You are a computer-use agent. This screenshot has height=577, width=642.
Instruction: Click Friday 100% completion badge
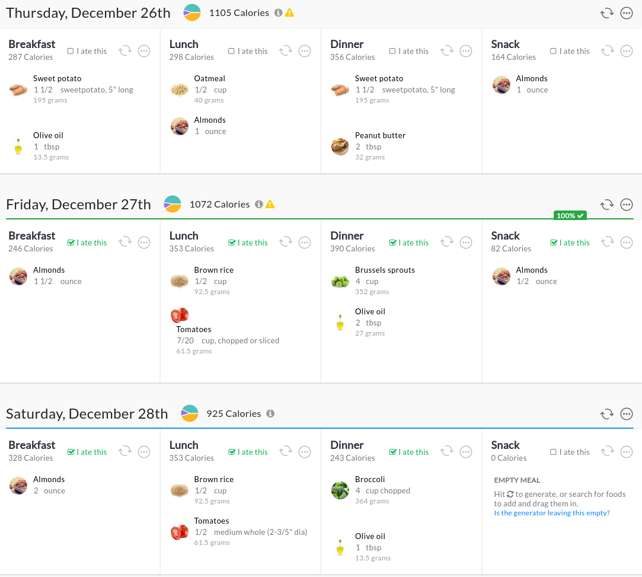pos(570,216)
